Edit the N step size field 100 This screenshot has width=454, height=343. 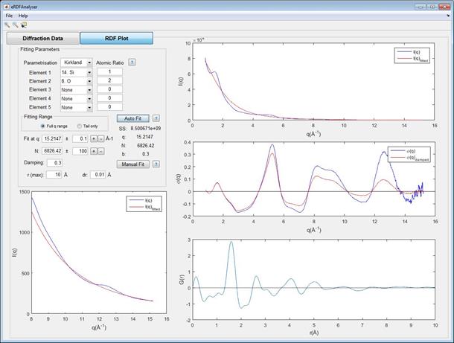tap(80, 151)
